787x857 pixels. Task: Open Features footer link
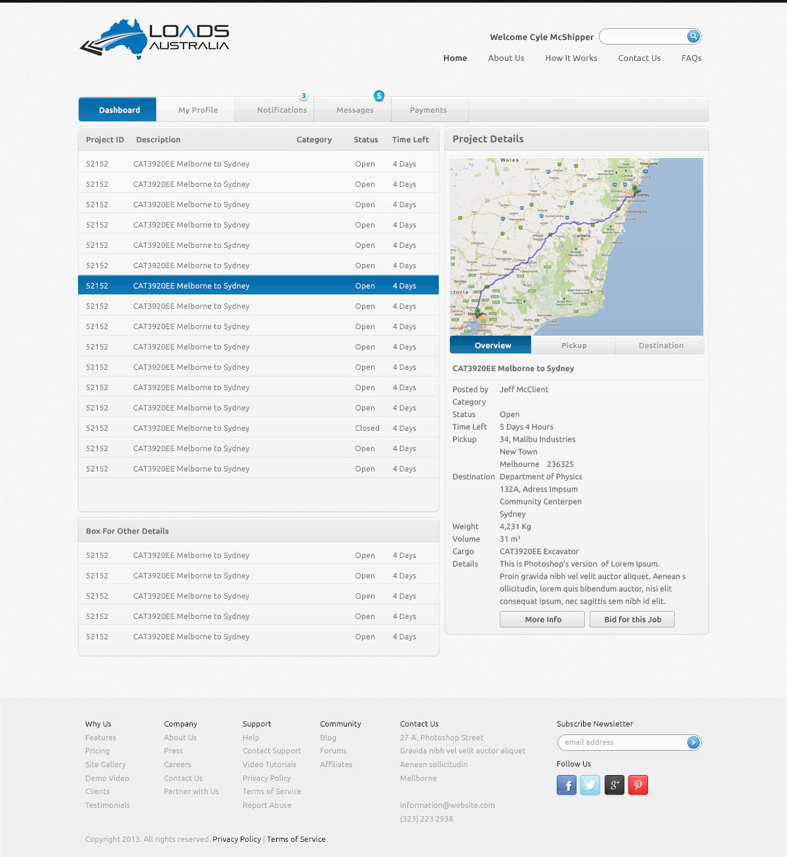tap(100, 737)
